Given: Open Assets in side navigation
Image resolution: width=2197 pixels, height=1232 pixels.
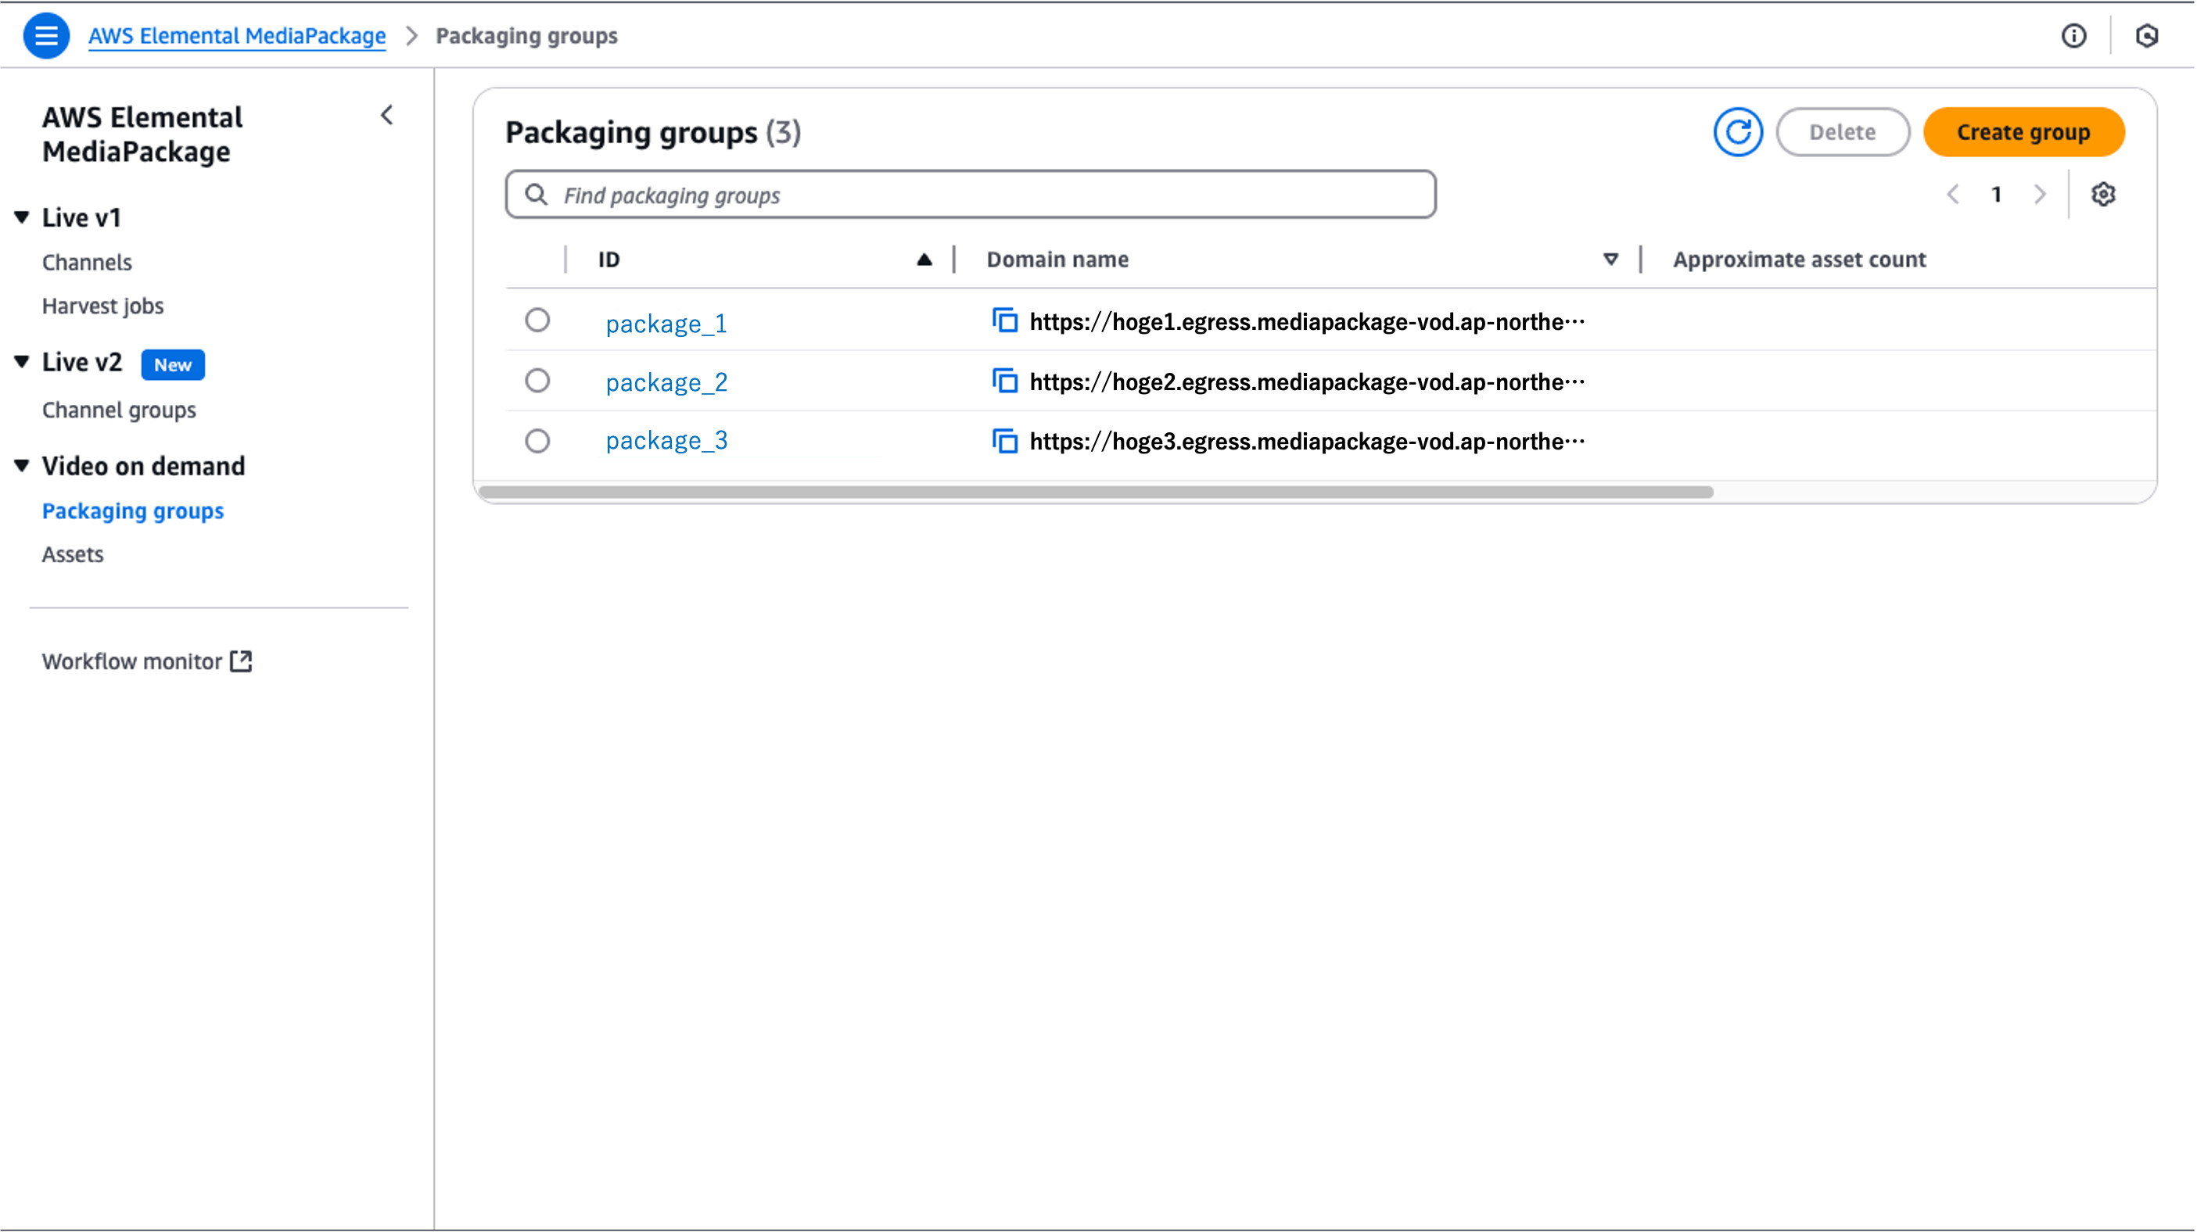Looking at the screenshot, I should pos(73,554).
